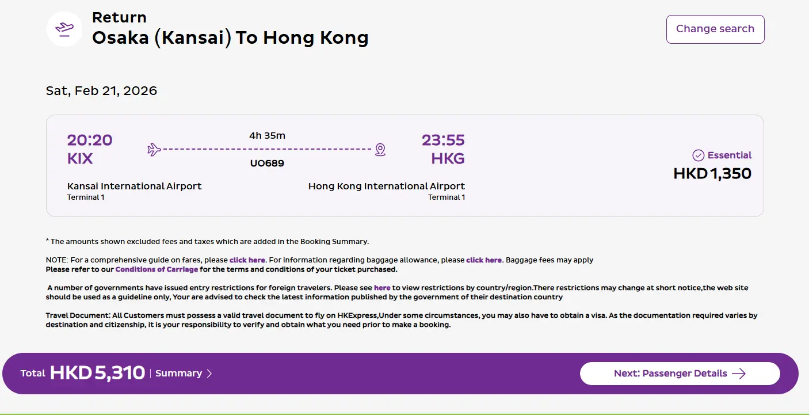Screen dimensions: 809x415
Task: Click the return flight airplane icon
Action: (64, 29)
